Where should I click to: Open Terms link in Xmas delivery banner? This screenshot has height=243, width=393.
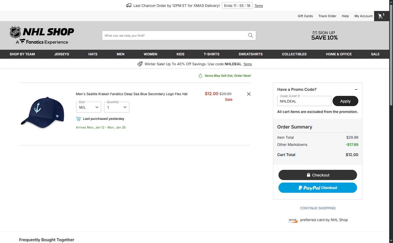click(x=259, y=6)
